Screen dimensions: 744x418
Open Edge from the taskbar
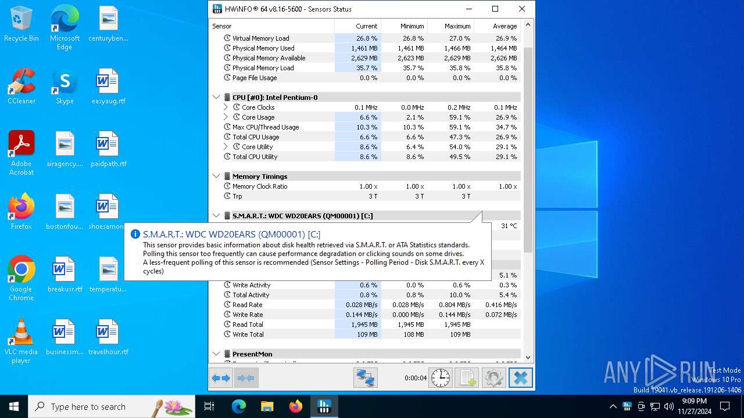239,406
